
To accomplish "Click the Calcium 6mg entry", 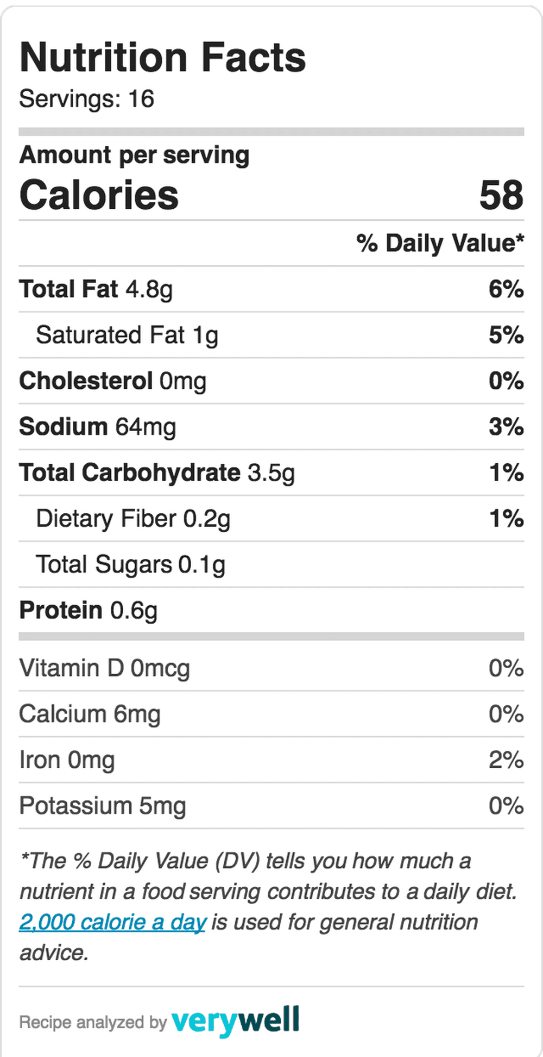I will click(x=271, y=714).
